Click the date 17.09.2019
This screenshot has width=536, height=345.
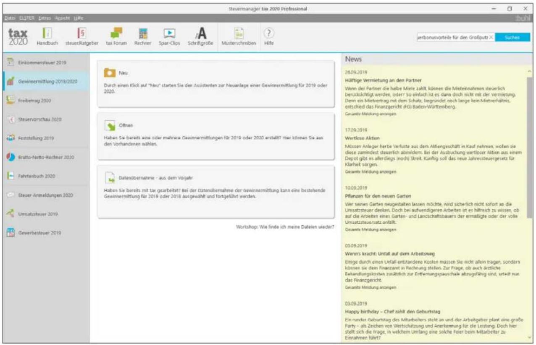point(356,130)
